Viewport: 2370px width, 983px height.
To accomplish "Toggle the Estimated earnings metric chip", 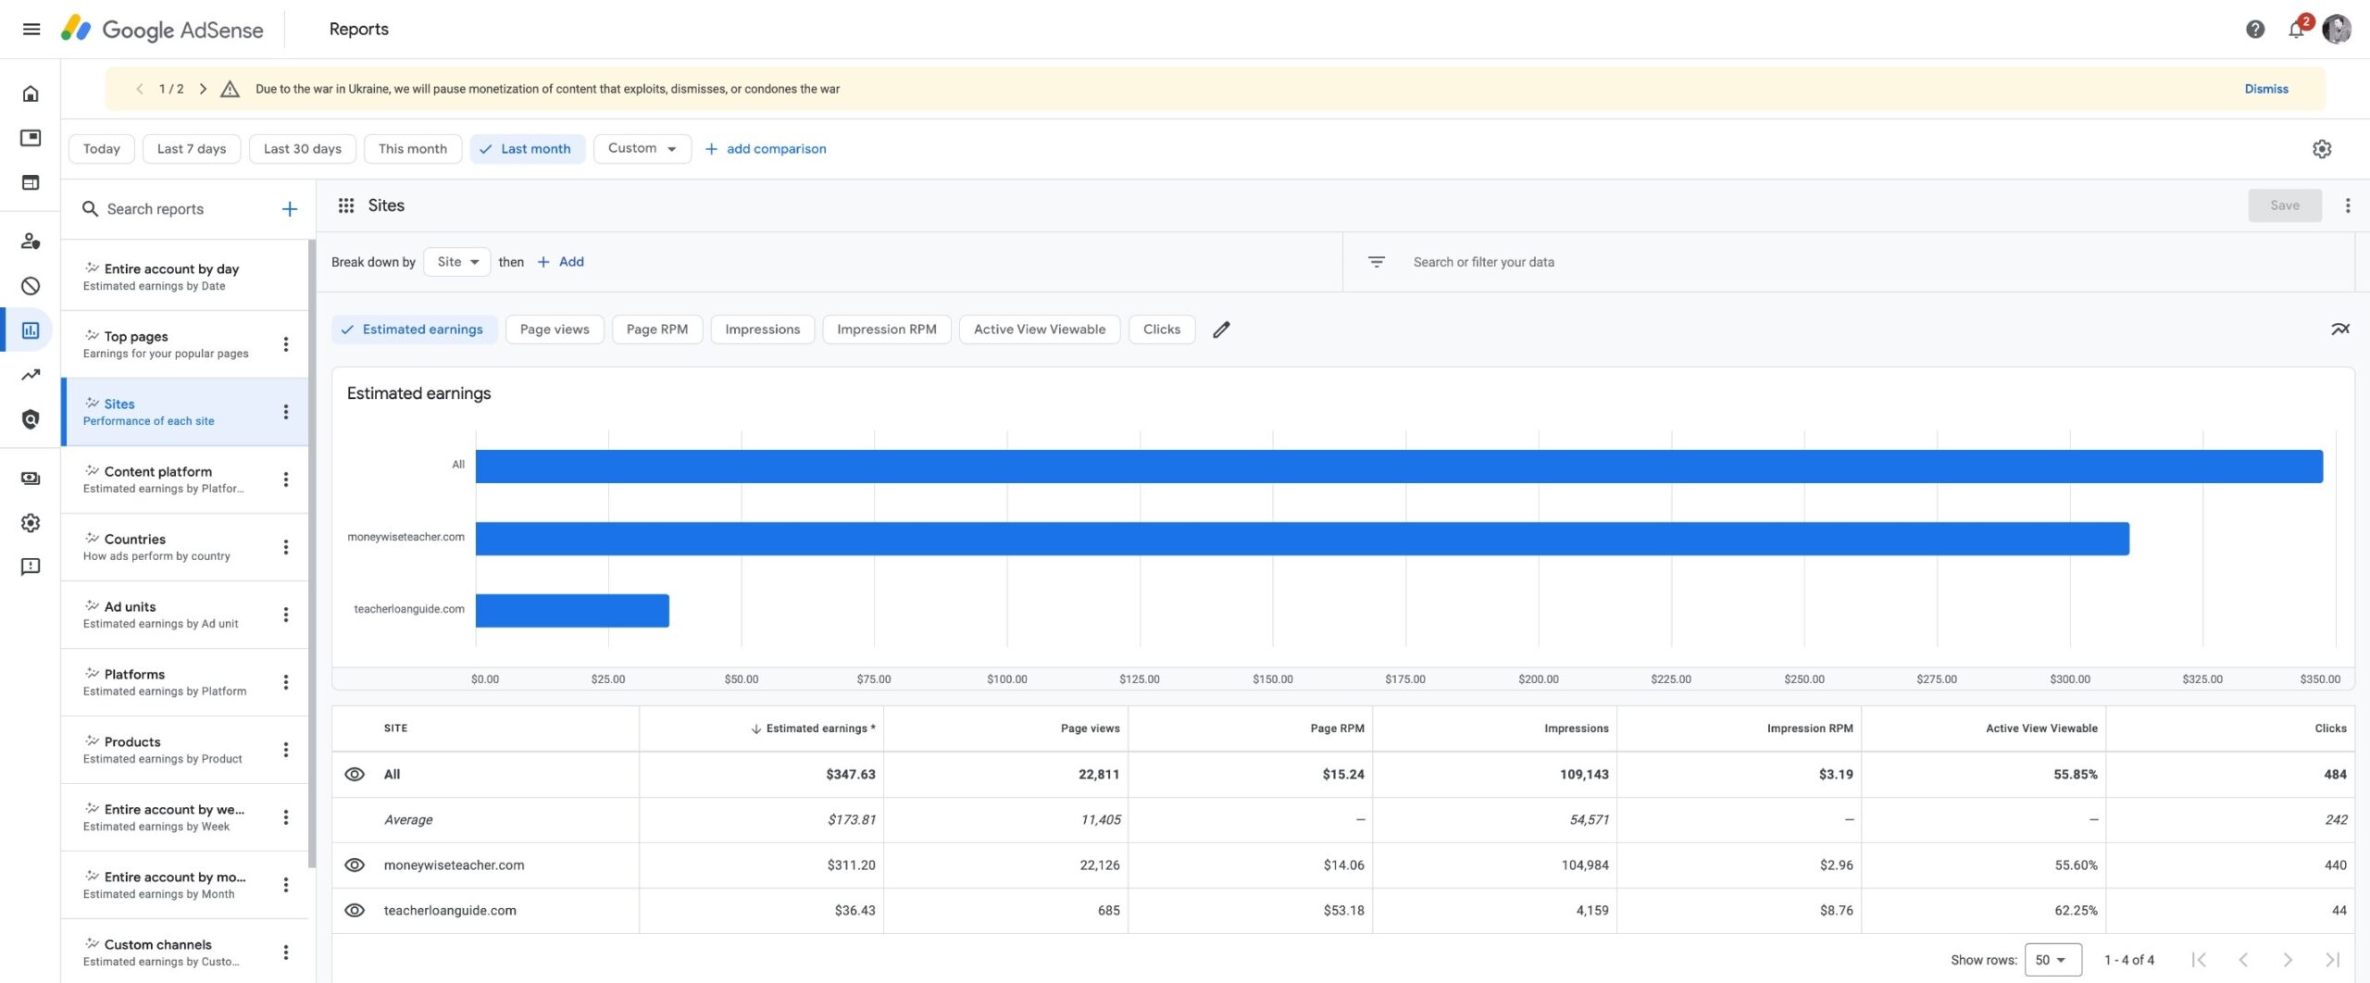I will coord(414,330).
